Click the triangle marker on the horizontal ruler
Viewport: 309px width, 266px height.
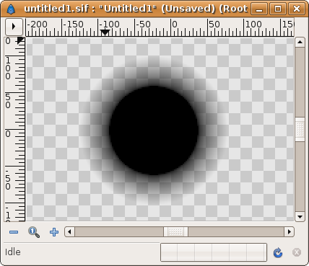[105, 32]
